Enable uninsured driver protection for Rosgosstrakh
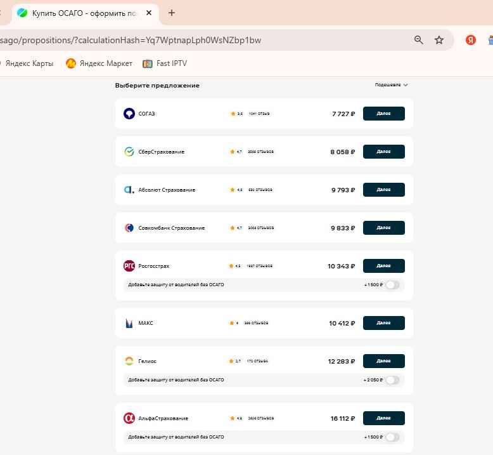493x455 pixels. (392, 285)
